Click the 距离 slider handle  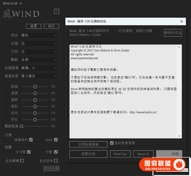pyautogui.click(x=35, y=86)
